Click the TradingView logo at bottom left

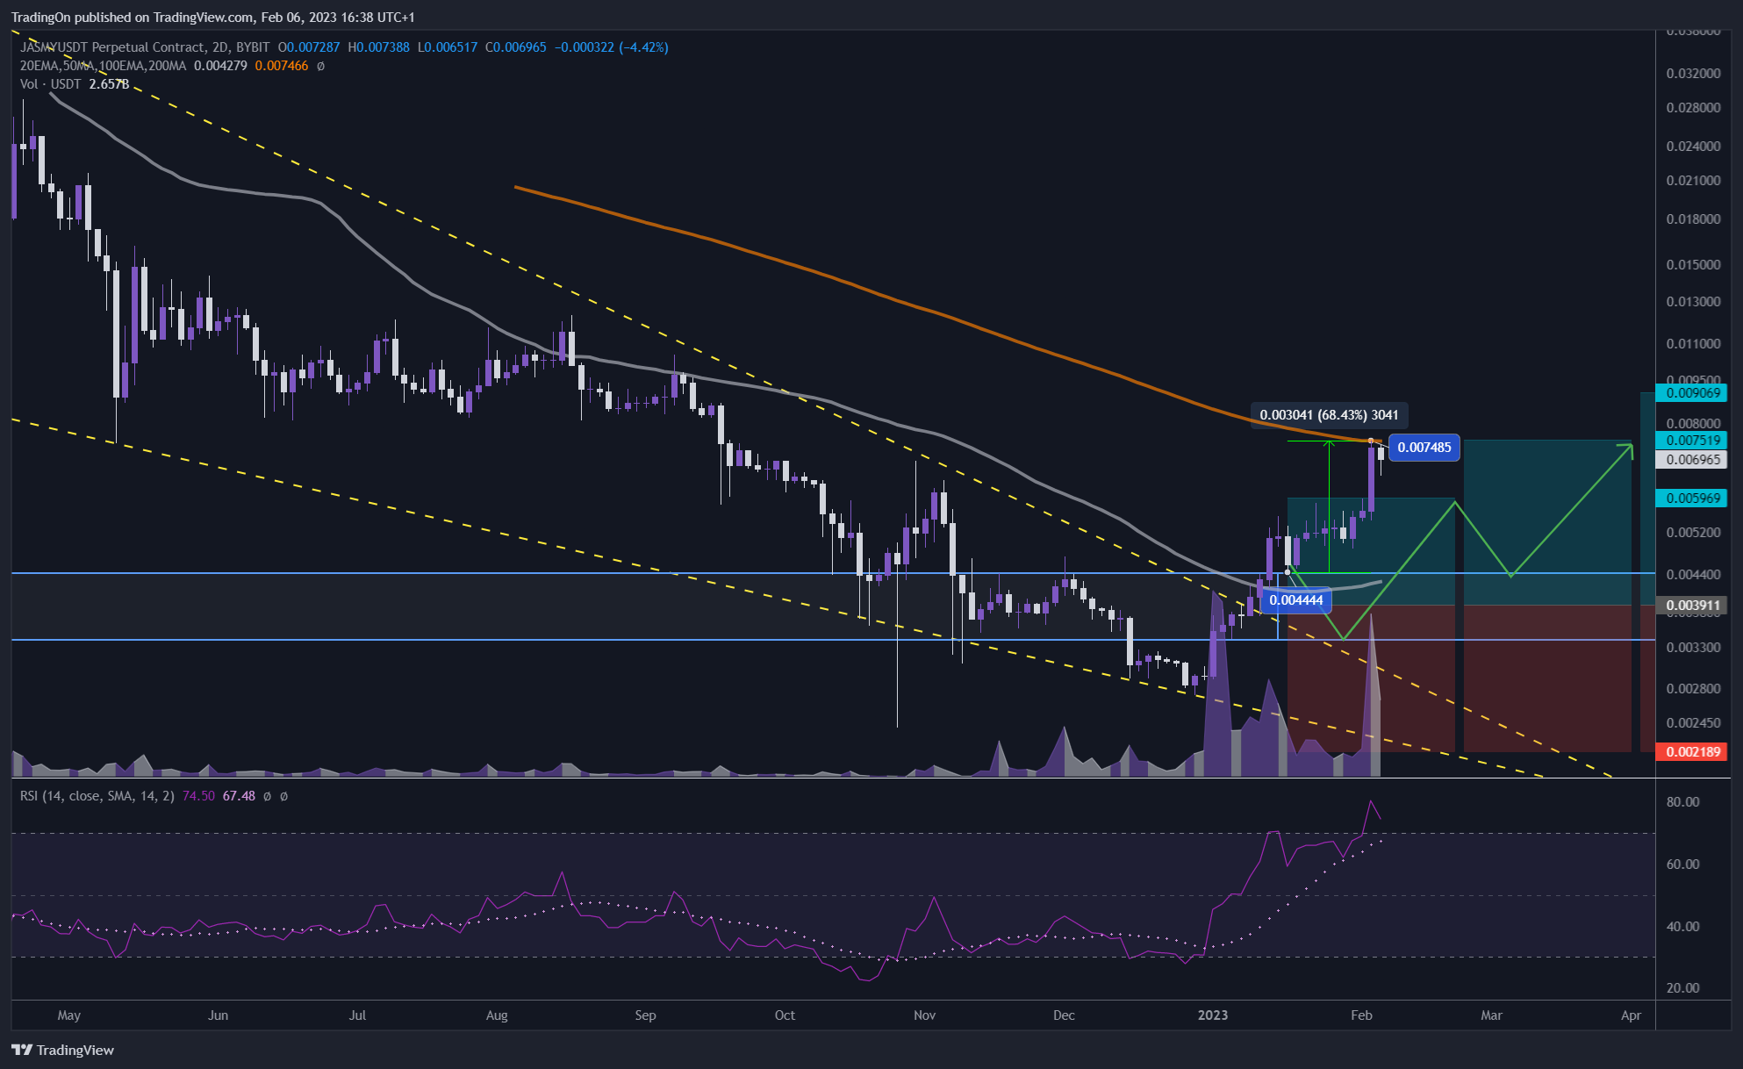(63, 1050)
